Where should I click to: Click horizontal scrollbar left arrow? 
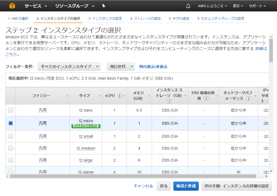click(x=7, y=176)
